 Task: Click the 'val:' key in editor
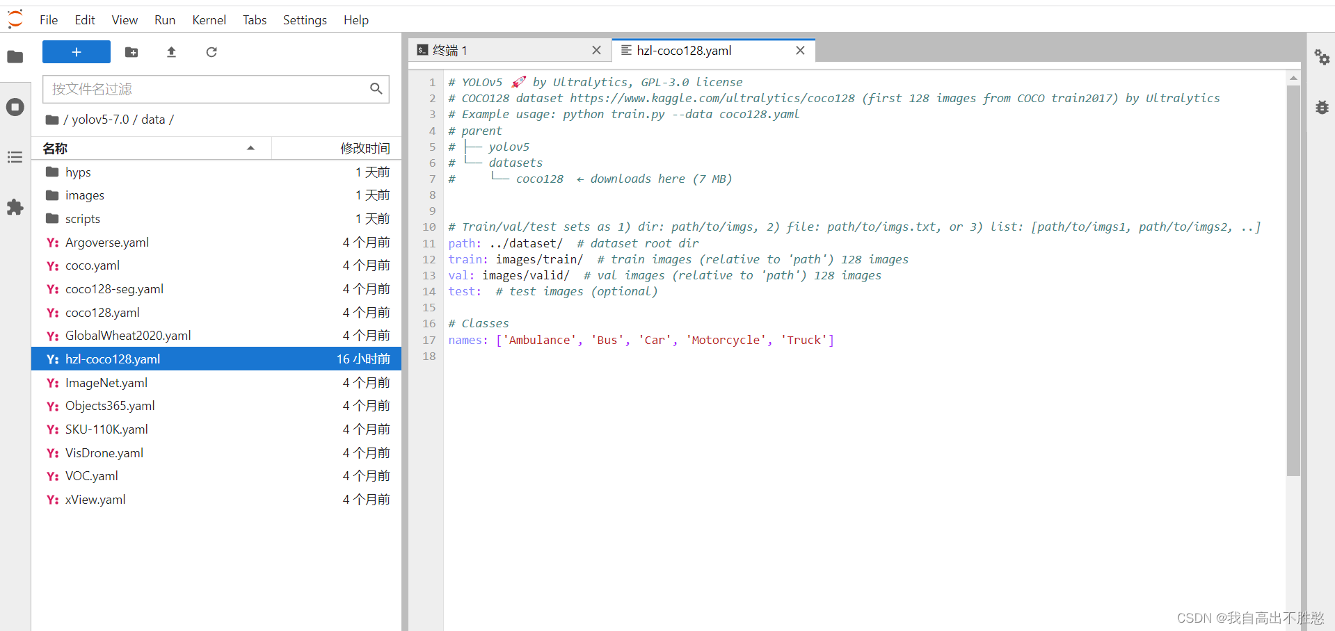[461, 275]
